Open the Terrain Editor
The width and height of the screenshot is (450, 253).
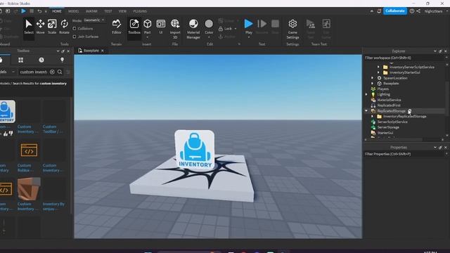tap(117, 27)
